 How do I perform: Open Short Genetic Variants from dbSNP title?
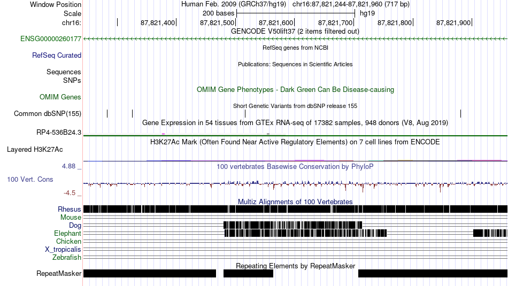[x=295, y=106]
